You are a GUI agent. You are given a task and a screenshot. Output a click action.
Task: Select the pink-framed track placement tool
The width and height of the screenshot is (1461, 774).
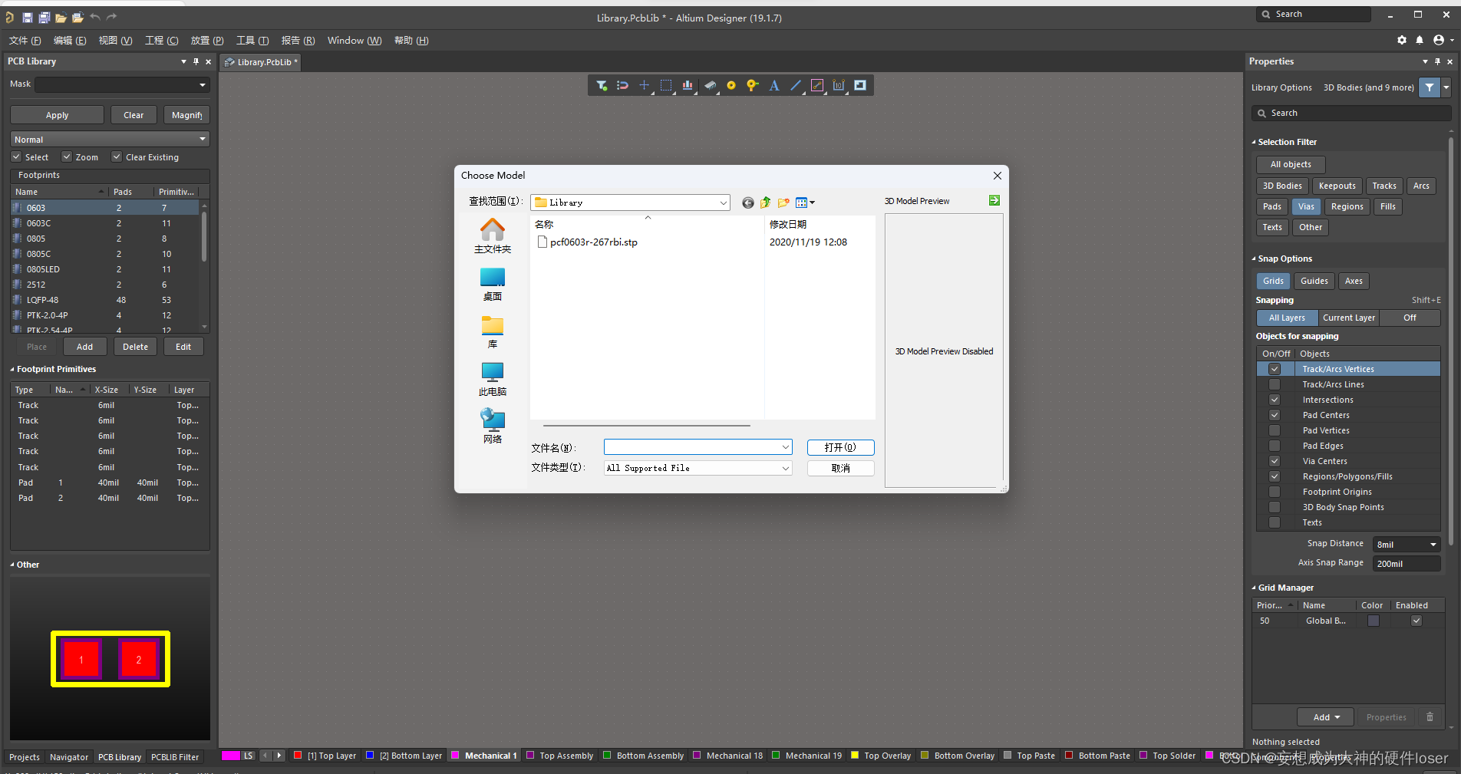pos(817,85)
